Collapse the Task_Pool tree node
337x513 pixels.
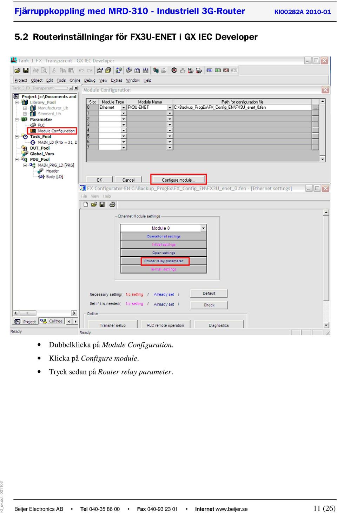[x=16, y=137]
